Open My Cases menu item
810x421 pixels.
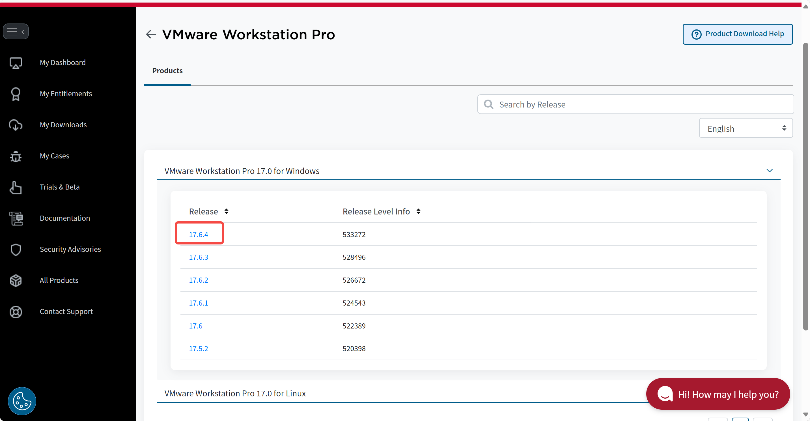54,156
